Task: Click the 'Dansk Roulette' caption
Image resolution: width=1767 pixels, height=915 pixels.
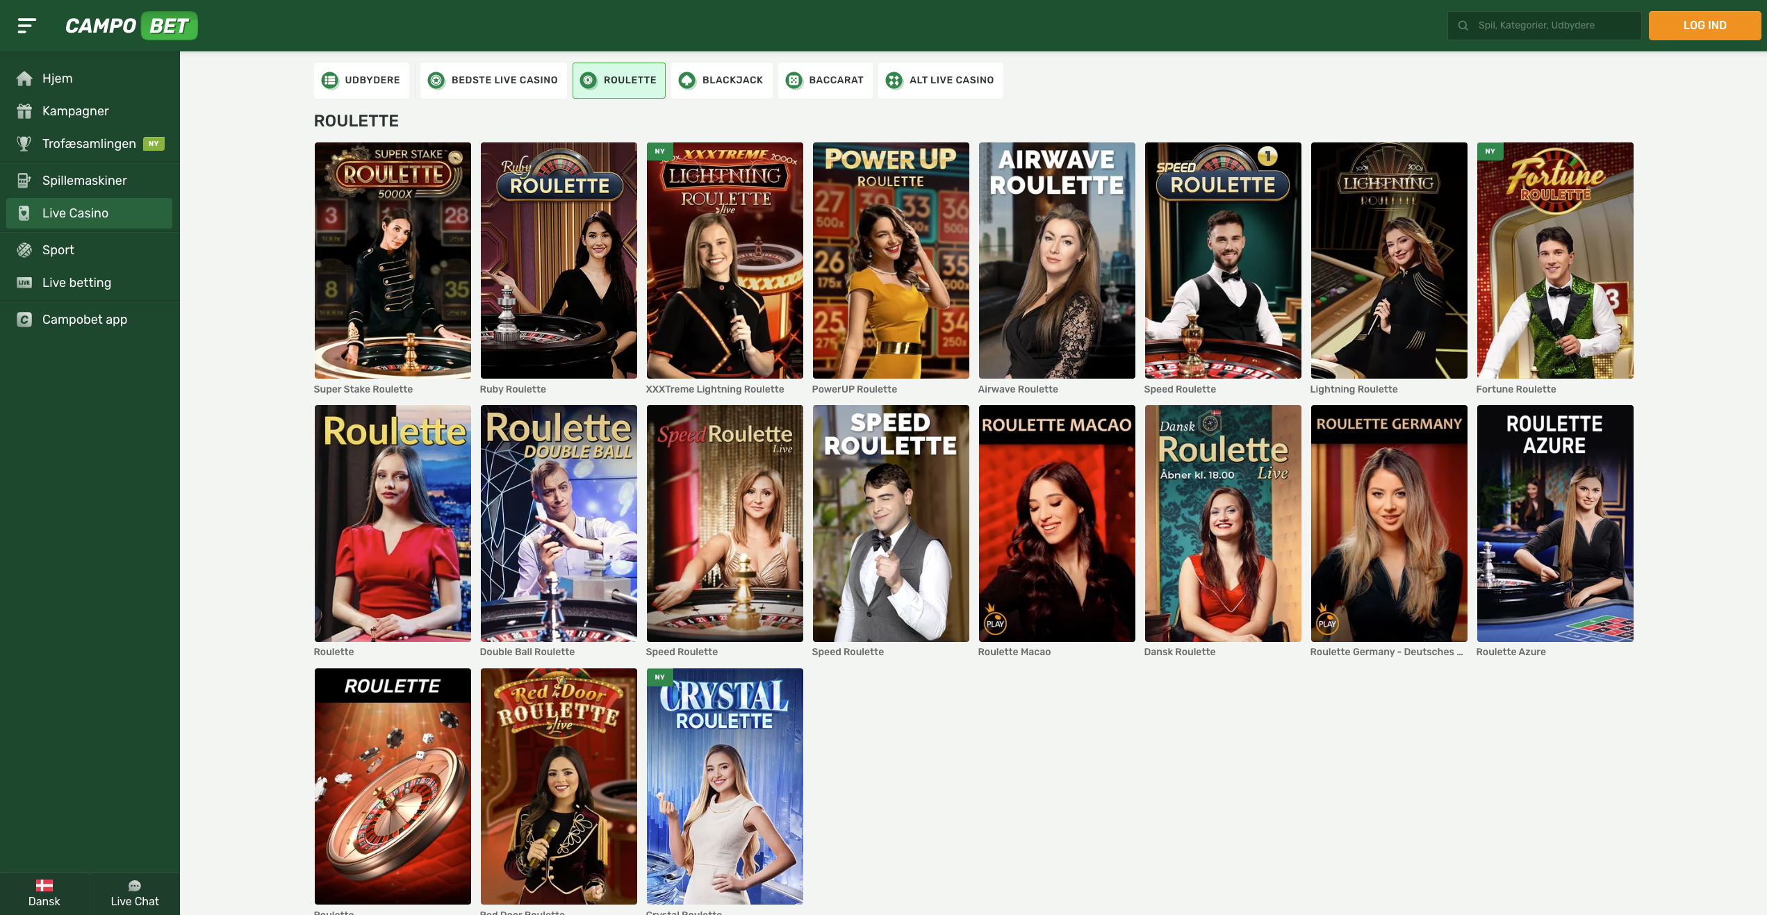Action: [x=1180, y=652]
